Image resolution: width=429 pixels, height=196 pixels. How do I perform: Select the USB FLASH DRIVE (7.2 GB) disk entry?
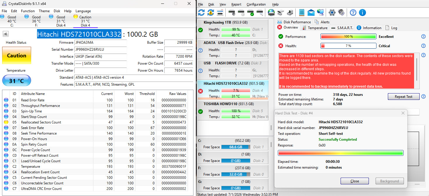tap(233, 69)
